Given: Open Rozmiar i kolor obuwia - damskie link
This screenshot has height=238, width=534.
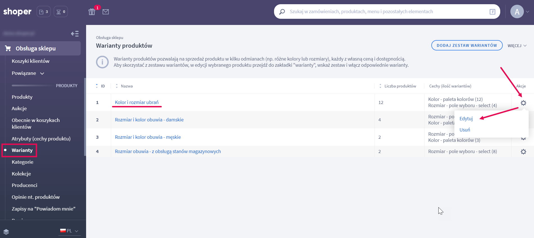Looking at the screenshot, I should pyautogui.click(x=149, y=120).
